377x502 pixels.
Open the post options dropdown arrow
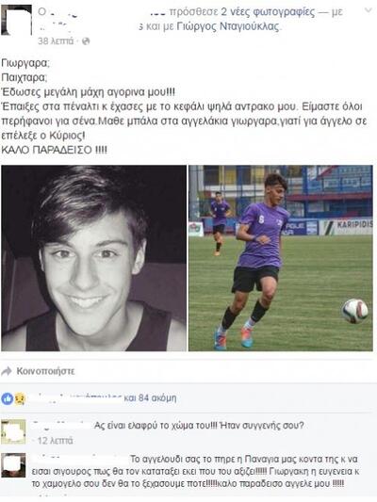[369, 10]
